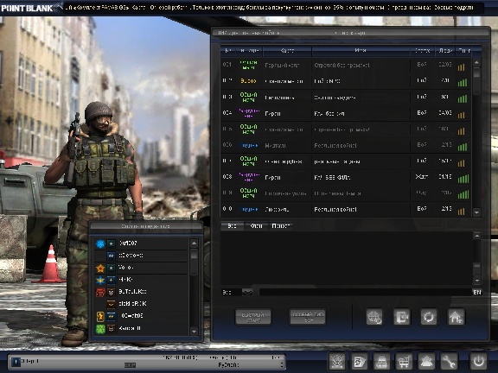
Task: Create a room with house-plus icon
Action: coord(456,317)
